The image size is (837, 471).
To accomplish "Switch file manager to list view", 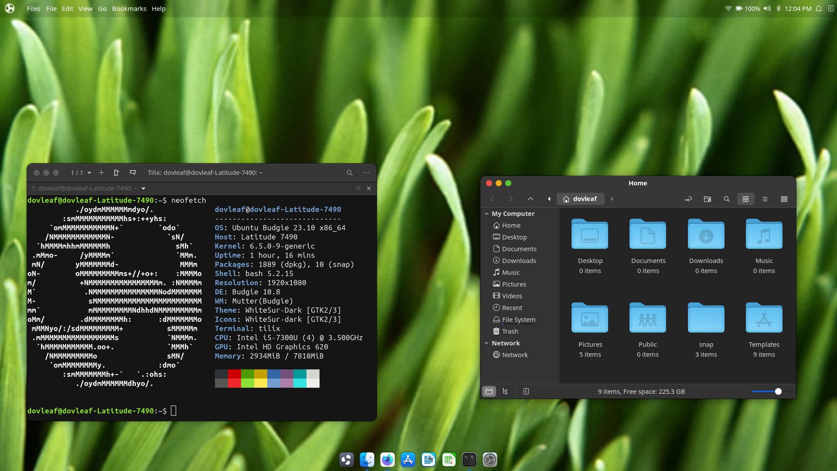I will 765,199.
